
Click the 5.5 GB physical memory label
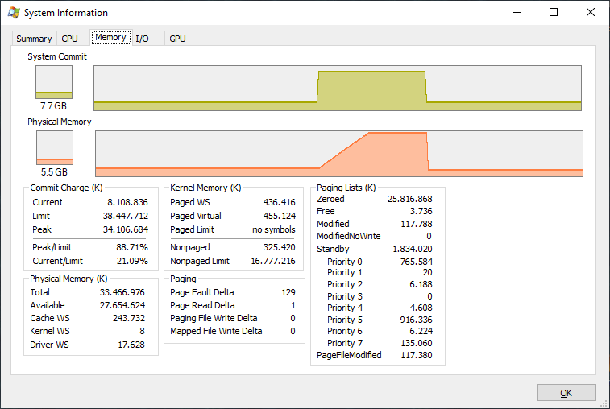[55, 171]
